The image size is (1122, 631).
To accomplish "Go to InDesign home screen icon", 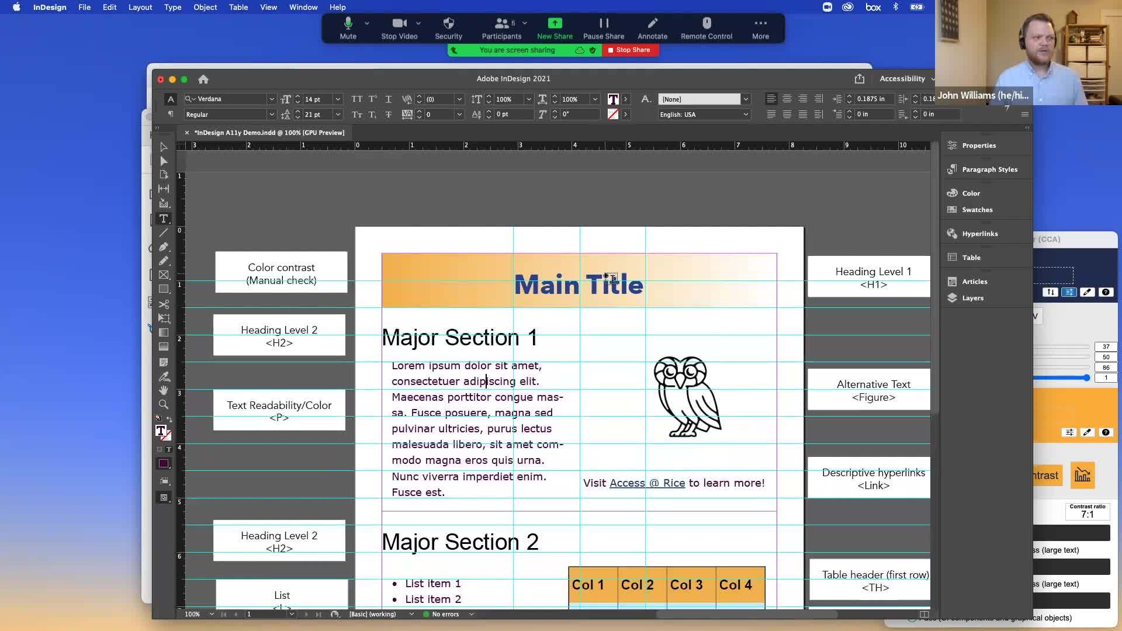I will pos(203,79).
